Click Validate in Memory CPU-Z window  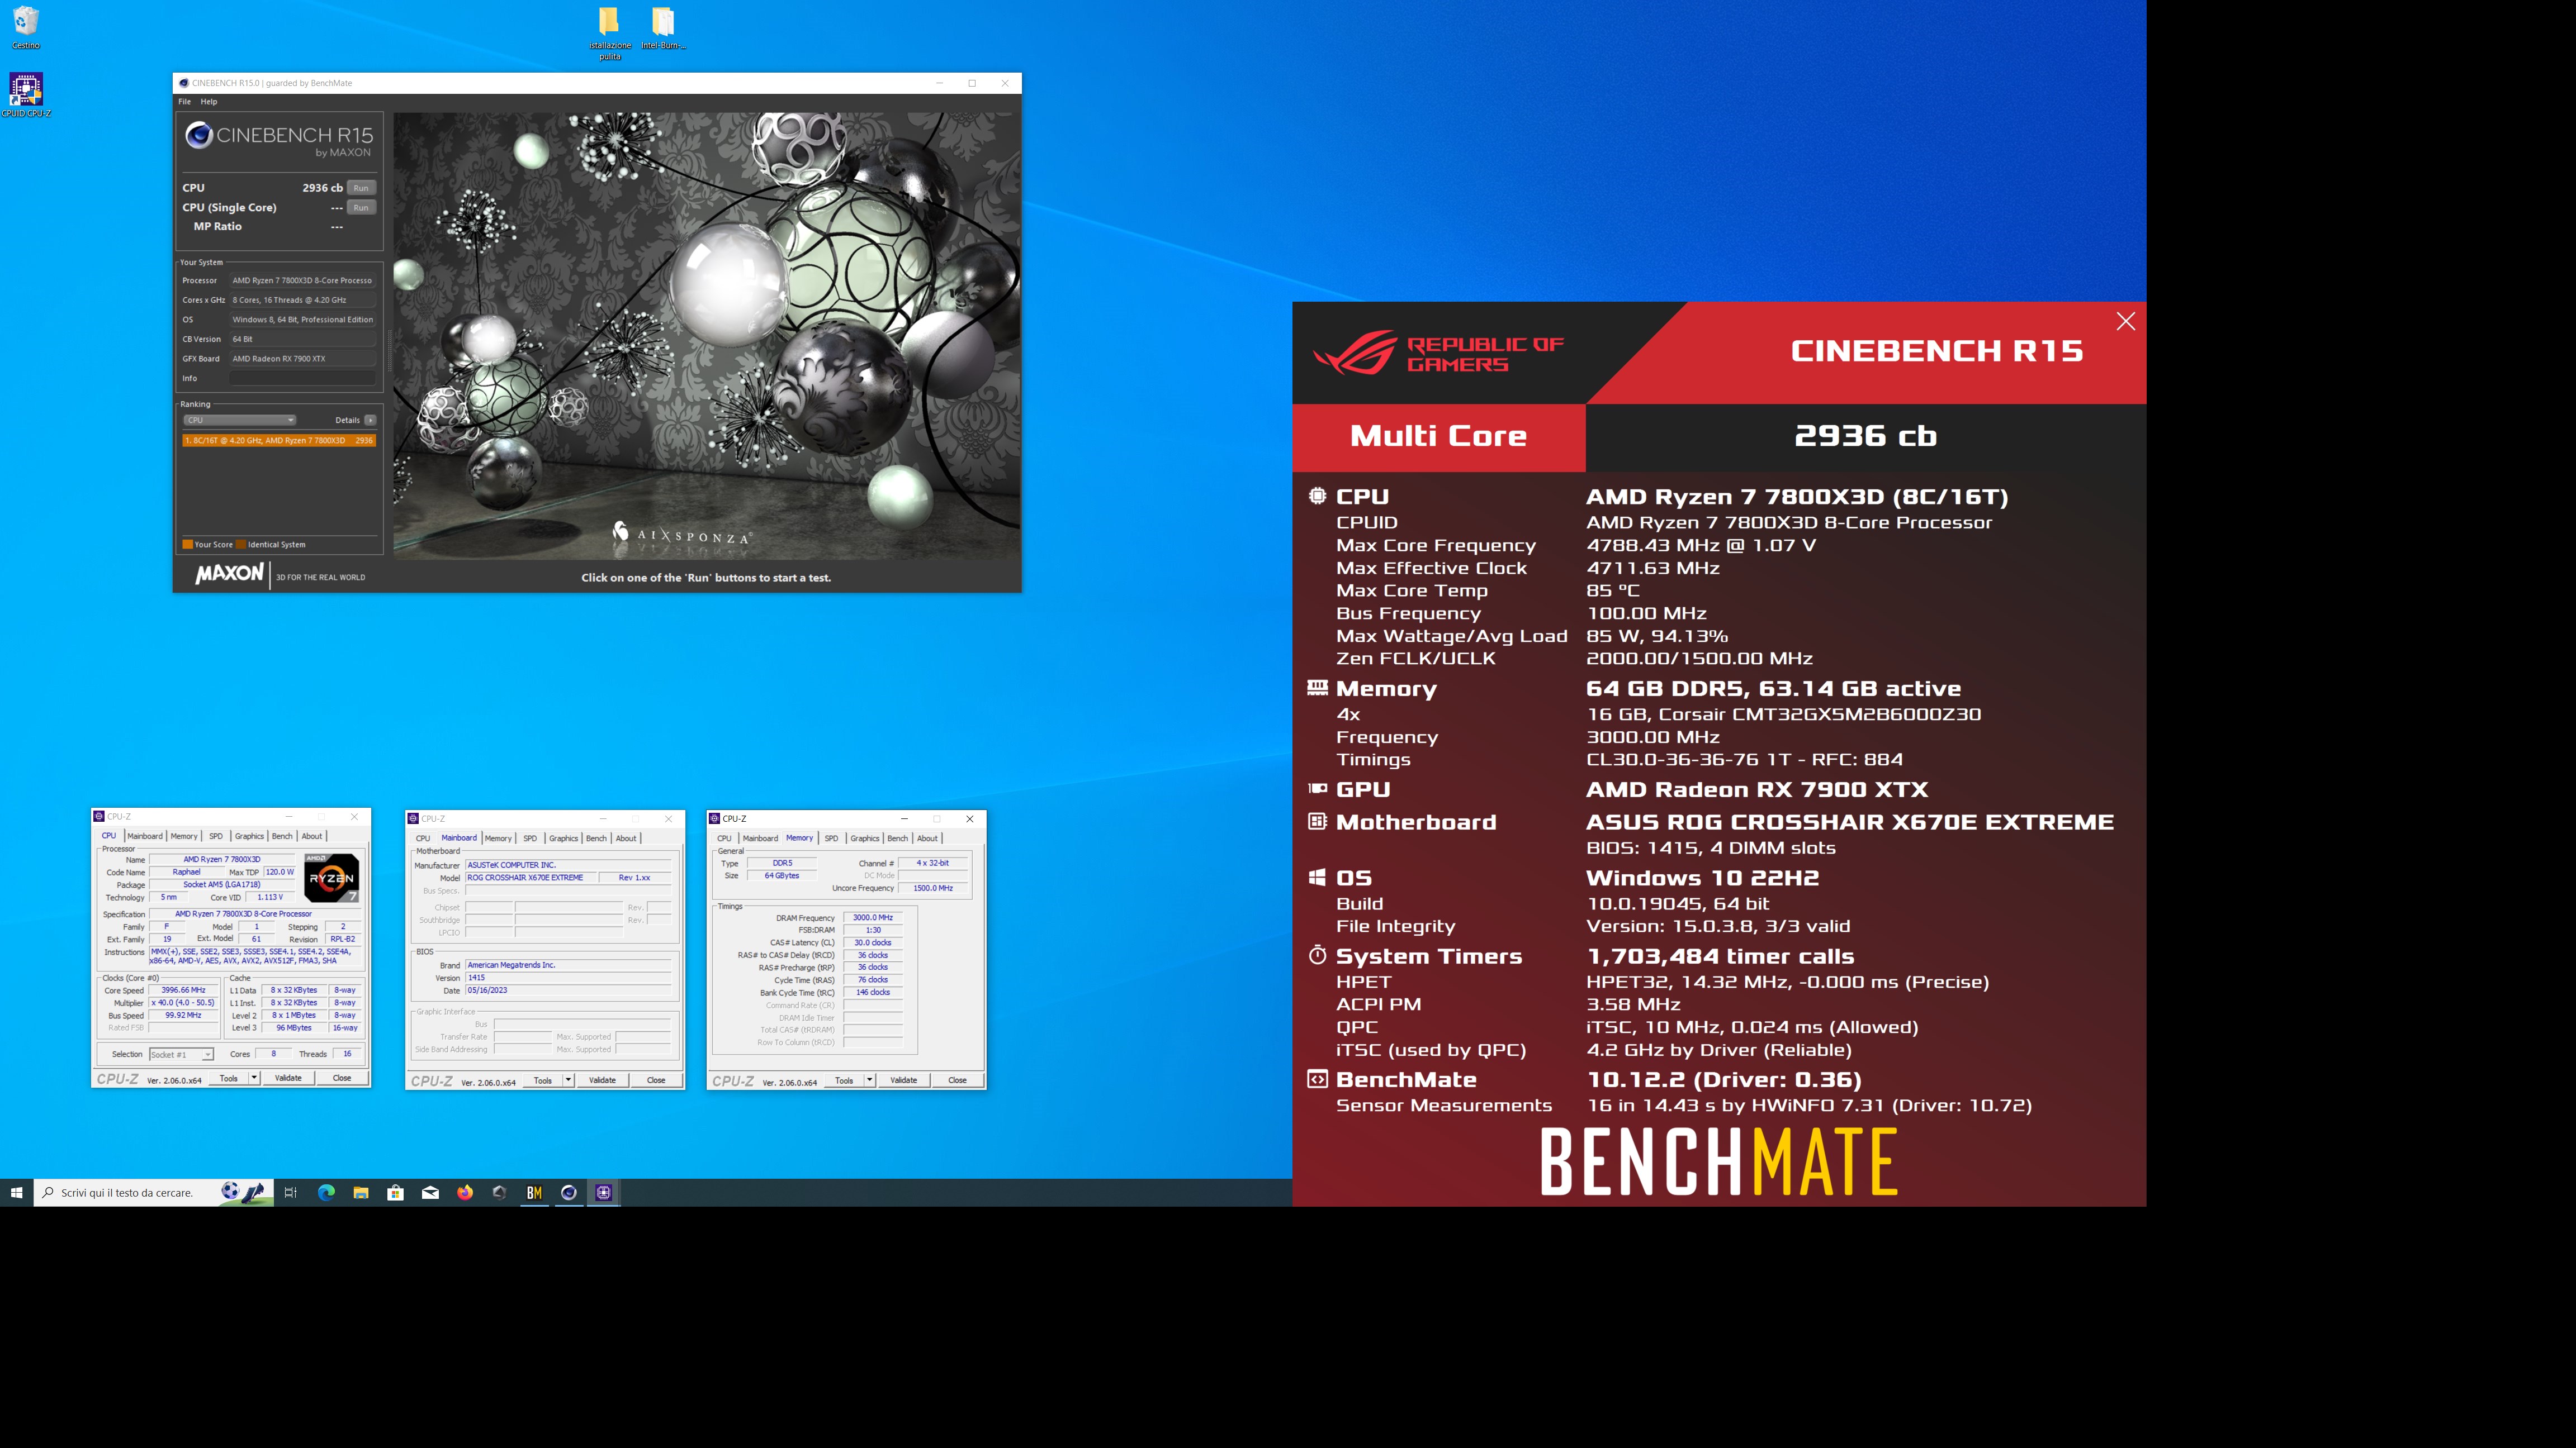click(x=903, y=1079)
